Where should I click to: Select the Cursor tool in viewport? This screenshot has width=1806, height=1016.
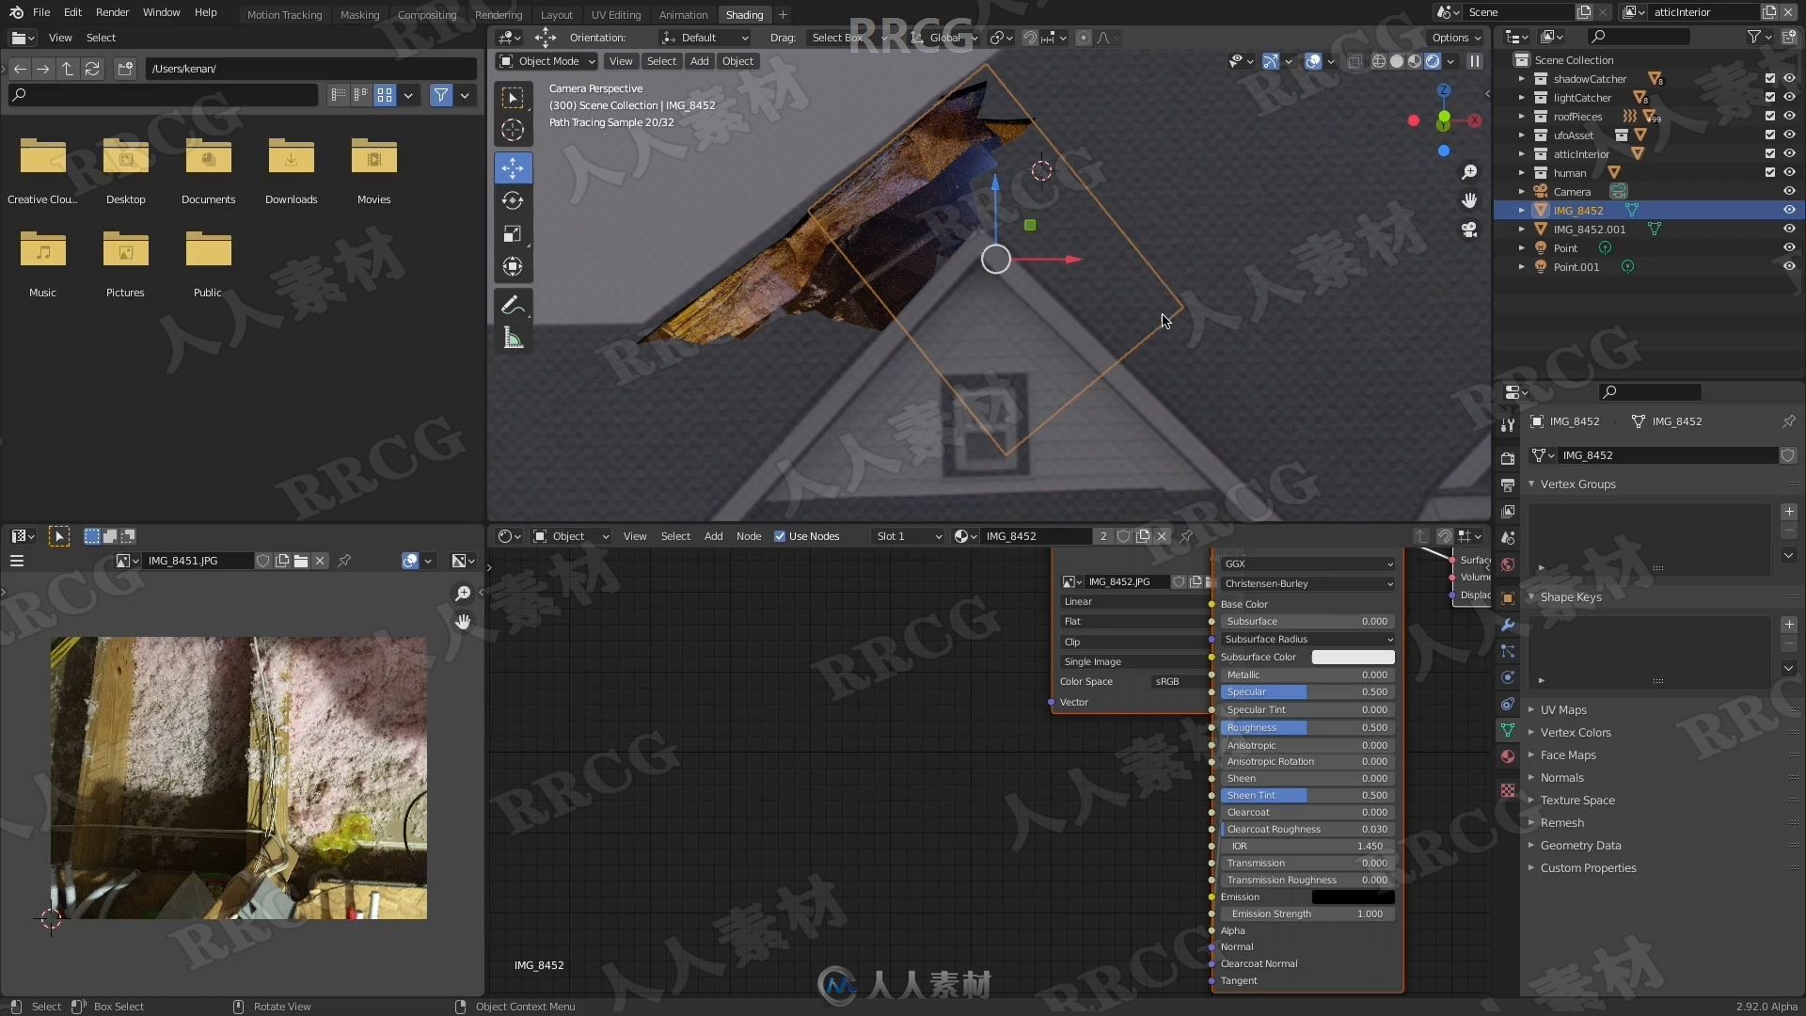(x=513, y=130)
